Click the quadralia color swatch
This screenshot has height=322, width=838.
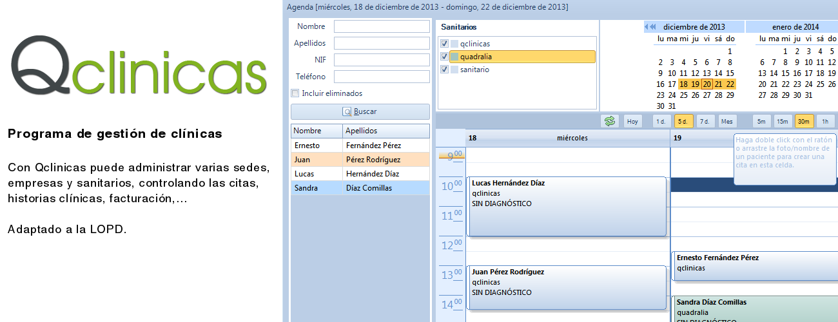(x=454, y=57)
